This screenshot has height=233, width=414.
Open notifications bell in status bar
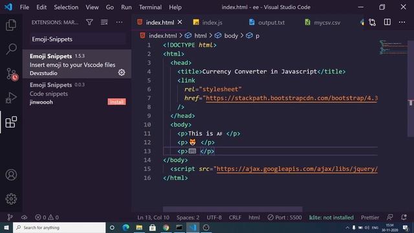pos(404,217)
